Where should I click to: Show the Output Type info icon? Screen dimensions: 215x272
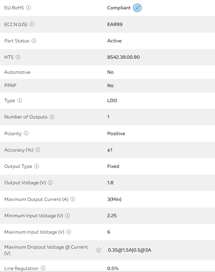[37, 166]
